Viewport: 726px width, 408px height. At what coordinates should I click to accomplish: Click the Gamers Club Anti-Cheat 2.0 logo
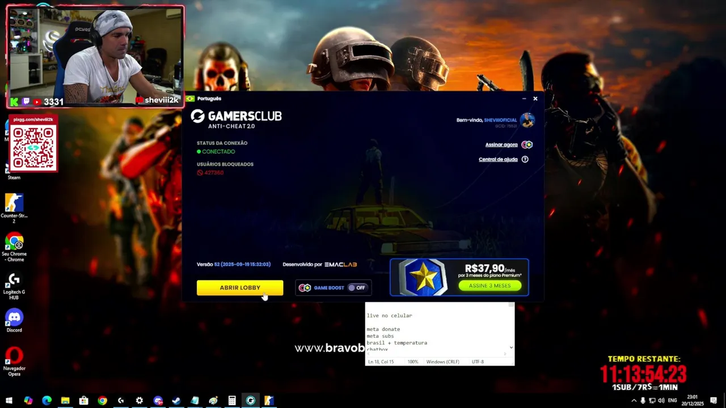pyautogui.click(x=236, y=119)
